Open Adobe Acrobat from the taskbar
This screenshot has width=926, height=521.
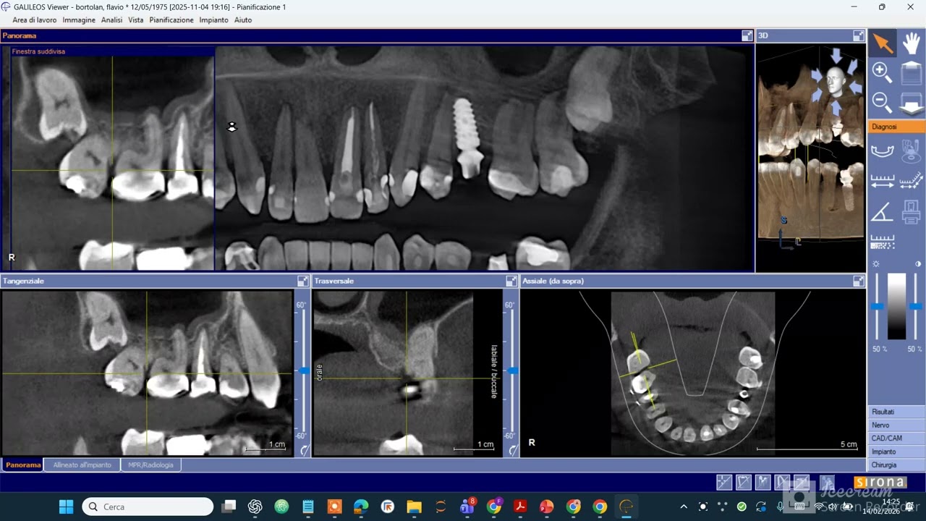coord(519,507)
